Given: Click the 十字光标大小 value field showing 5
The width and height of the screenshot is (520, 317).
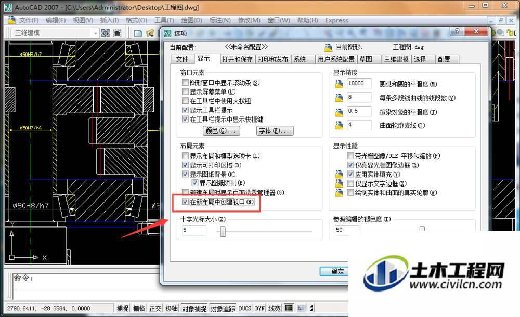Looking at the screenshot, I should point(194,230).
